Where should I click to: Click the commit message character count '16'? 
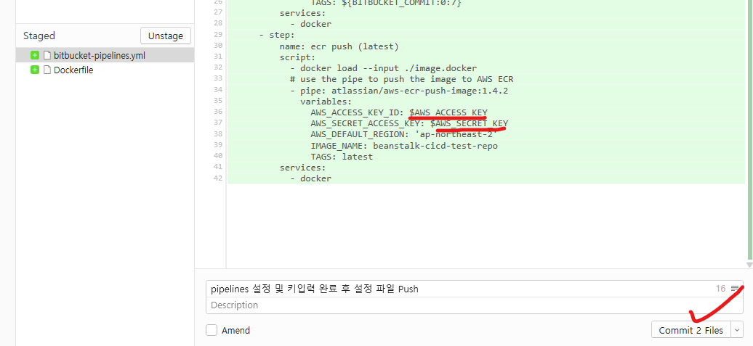720,289
